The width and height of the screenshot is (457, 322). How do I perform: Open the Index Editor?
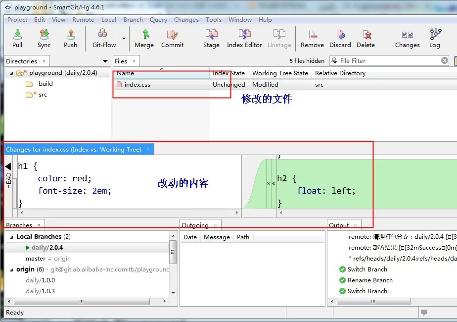244,38
